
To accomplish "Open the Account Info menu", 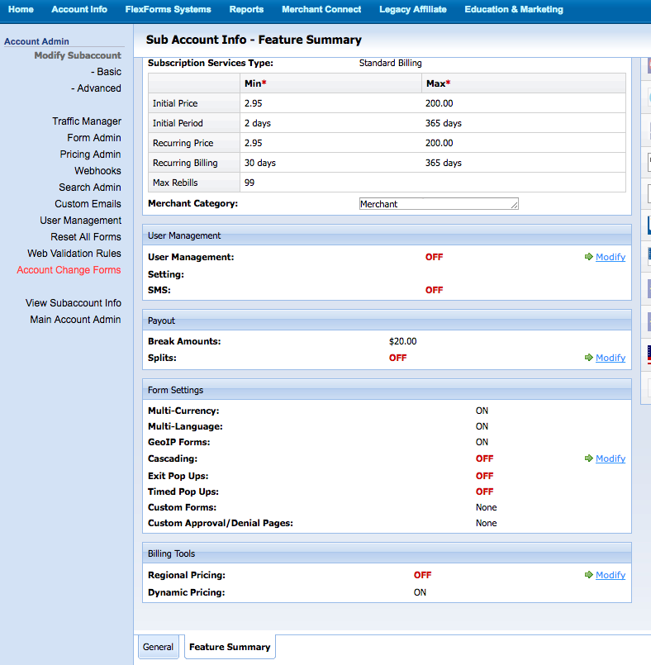I will [x=79, y=9].
